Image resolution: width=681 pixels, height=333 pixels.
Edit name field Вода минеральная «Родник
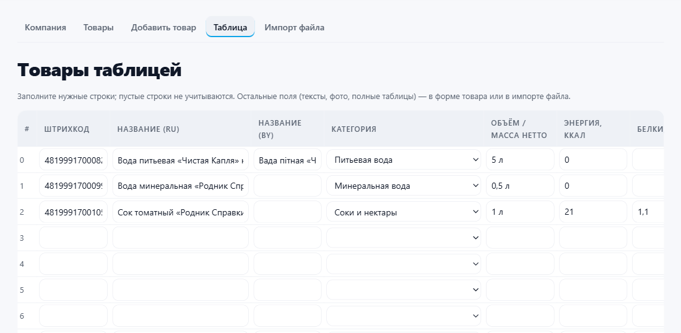tap(181, 186)
